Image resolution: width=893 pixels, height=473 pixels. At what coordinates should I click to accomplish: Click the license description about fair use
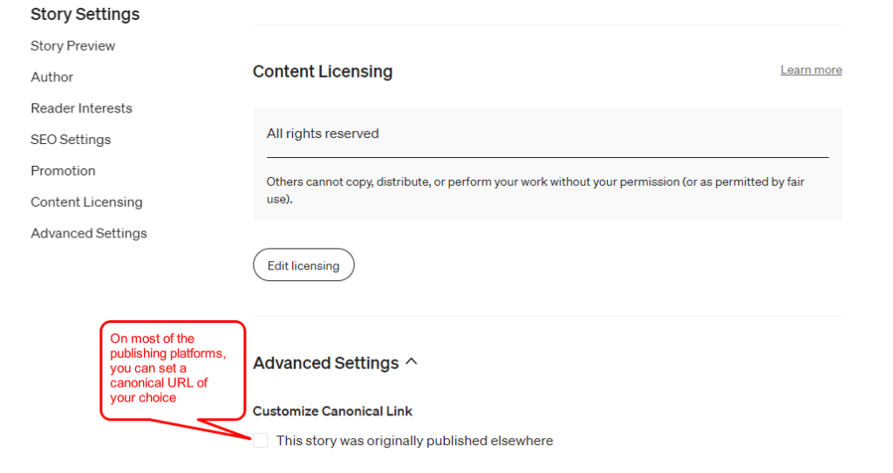point(535,190)
